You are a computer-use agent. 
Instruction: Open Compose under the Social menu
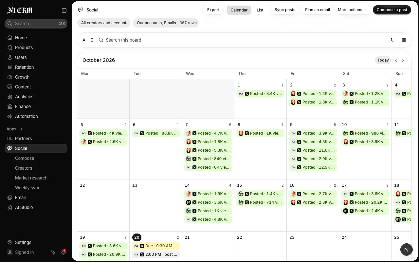point(25,158)
